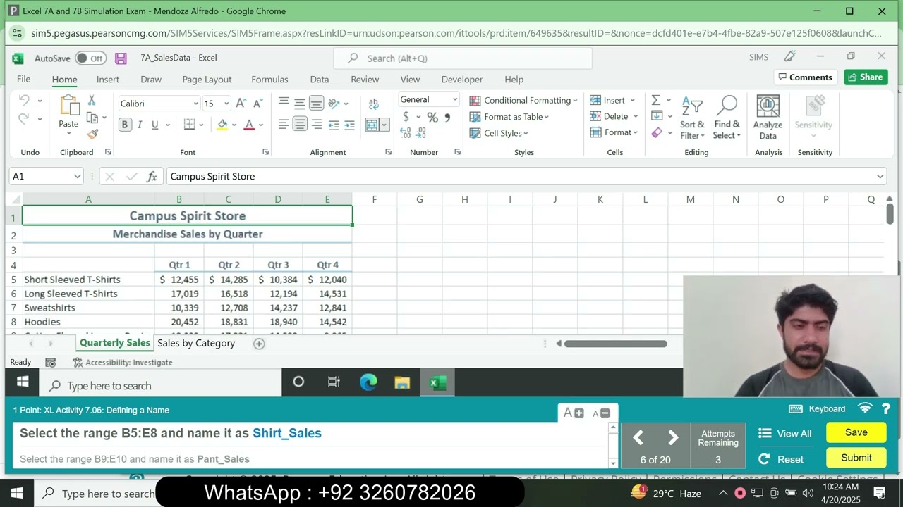Viewport: 903px width, 507px height.
Task: Click the Reset button
Action: tap(781, 459)
